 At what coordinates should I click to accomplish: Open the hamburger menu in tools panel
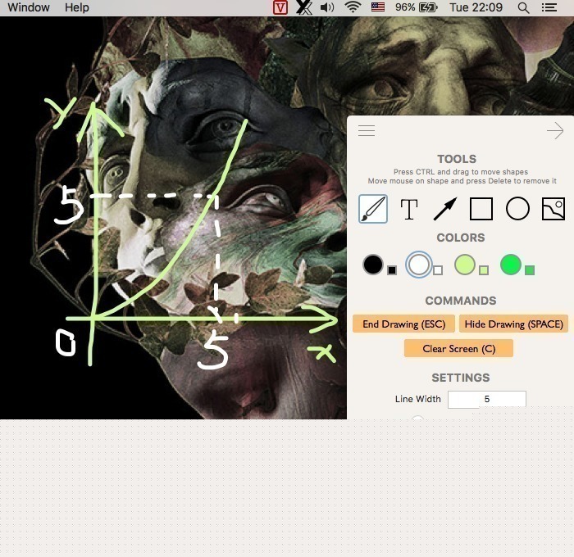[x=367, y=130]
